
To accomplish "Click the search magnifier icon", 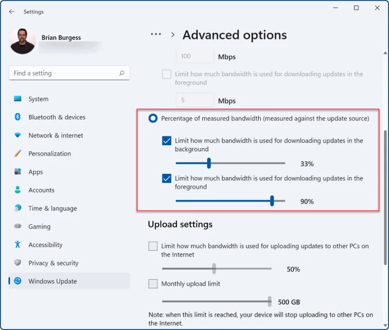I will [122, 73].
